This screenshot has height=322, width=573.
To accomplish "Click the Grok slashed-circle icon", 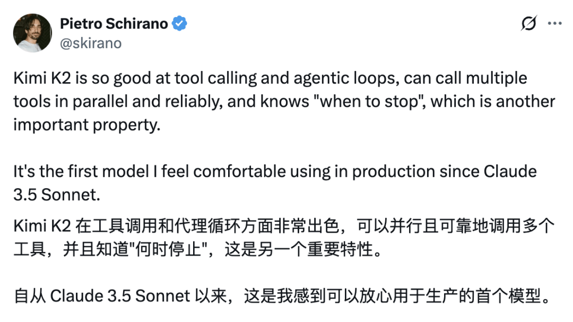I will tap(528, 24).
